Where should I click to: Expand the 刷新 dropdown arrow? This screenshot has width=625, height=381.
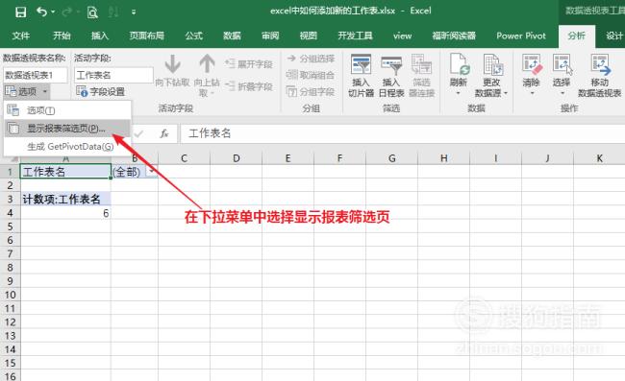pos(458,93)
